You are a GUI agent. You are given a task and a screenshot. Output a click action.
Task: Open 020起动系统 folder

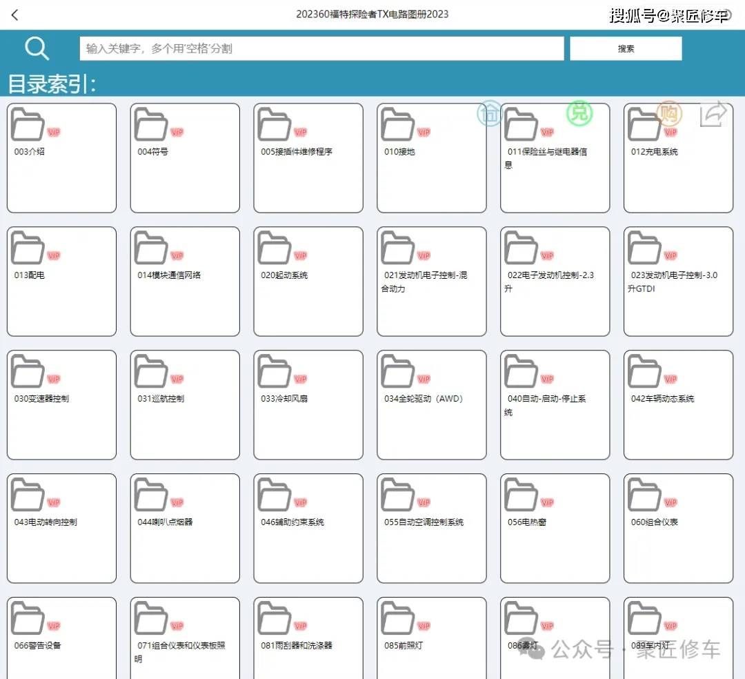pyautogui.click(x=308, y=282)
